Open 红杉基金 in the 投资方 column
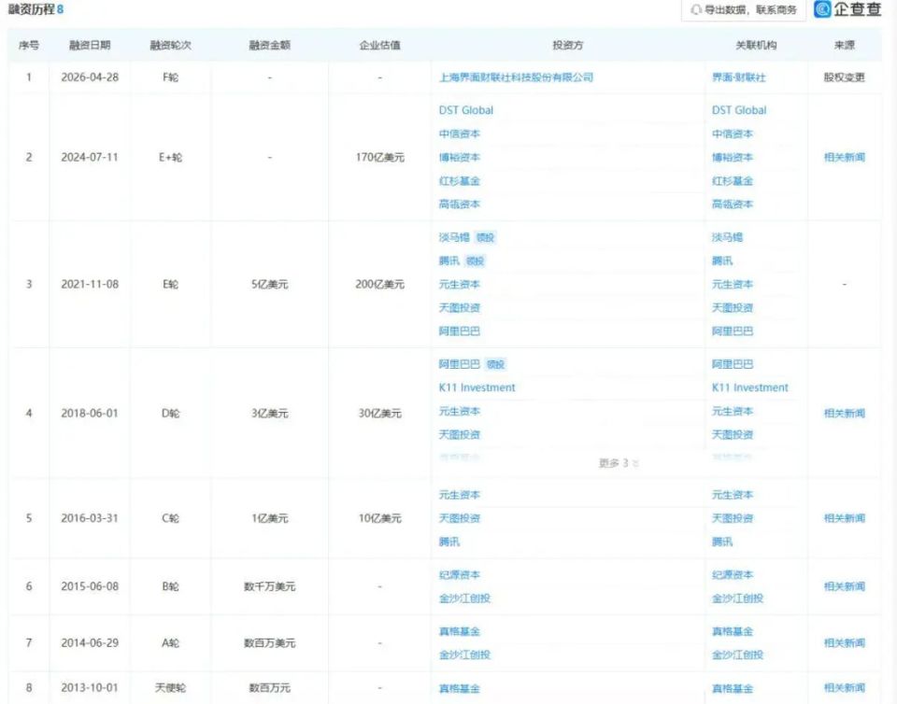The width and height of the screenshot is (897, 704). point(460,181)
